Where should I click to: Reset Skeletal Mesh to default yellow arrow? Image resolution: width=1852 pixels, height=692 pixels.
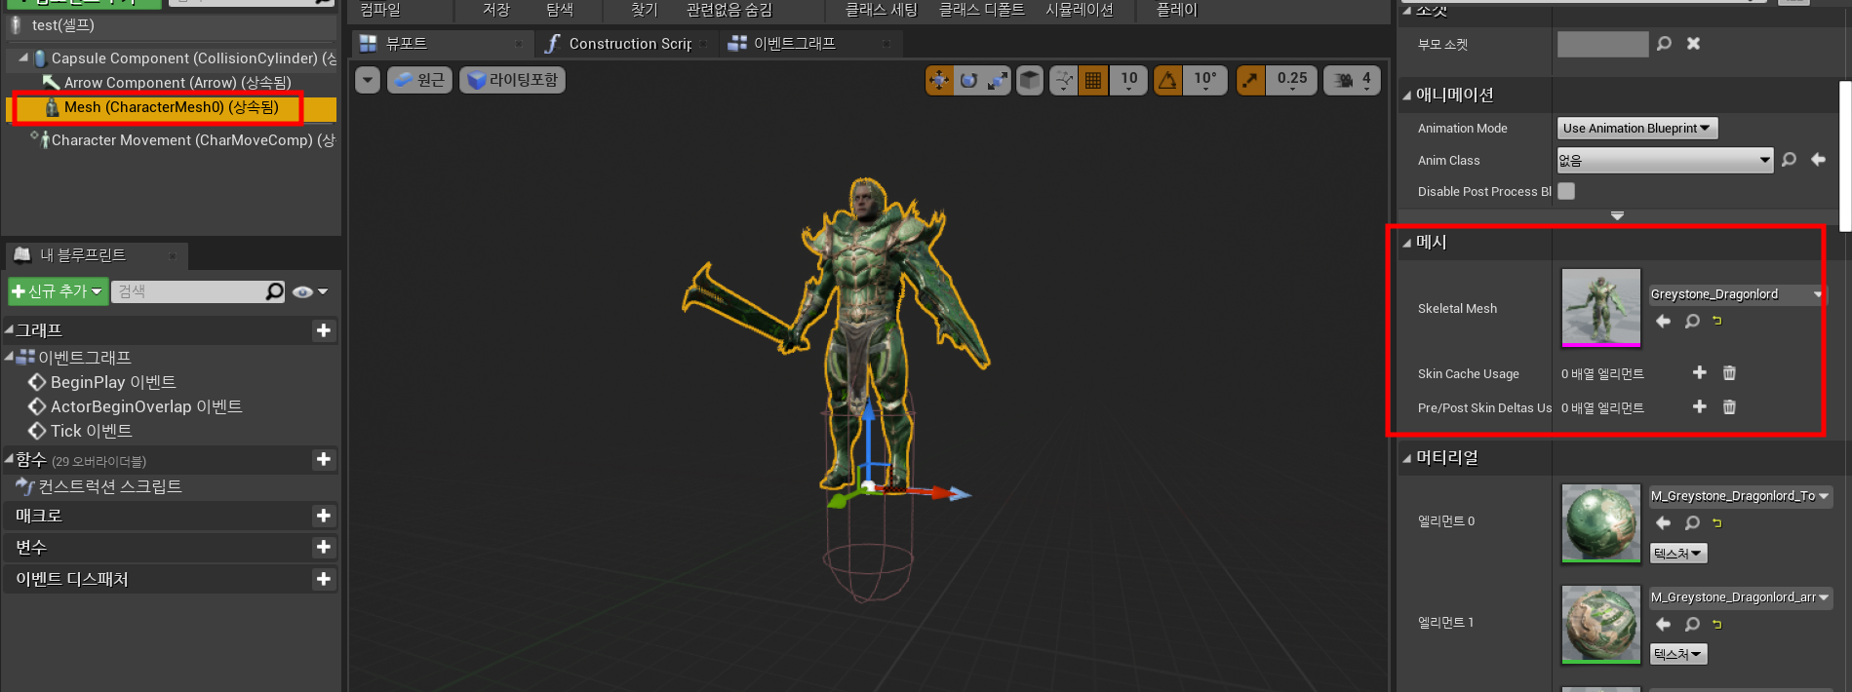coord(1717,321)
